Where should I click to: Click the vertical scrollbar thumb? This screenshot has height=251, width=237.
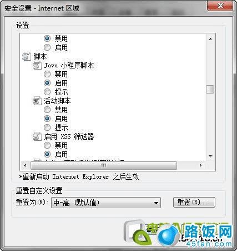pos(210,89)
